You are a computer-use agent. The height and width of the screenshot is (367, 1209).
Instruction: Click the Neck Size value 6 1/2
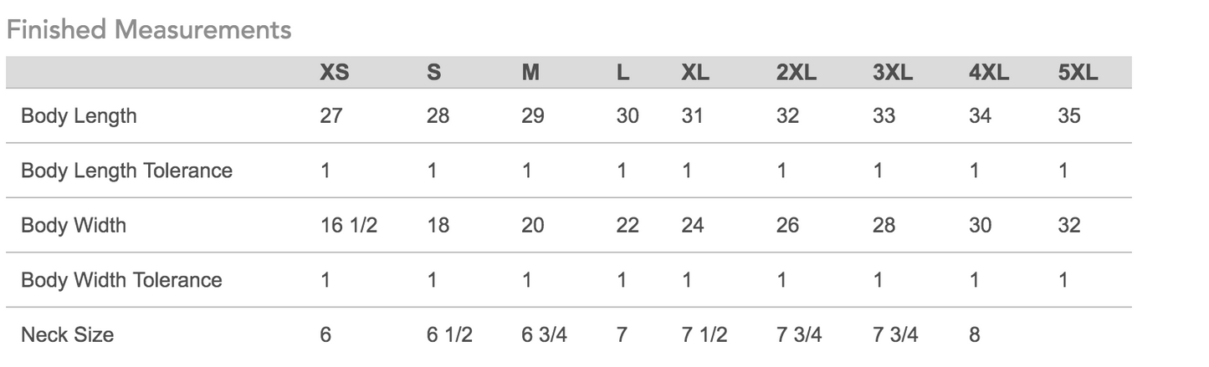[449, 335]
